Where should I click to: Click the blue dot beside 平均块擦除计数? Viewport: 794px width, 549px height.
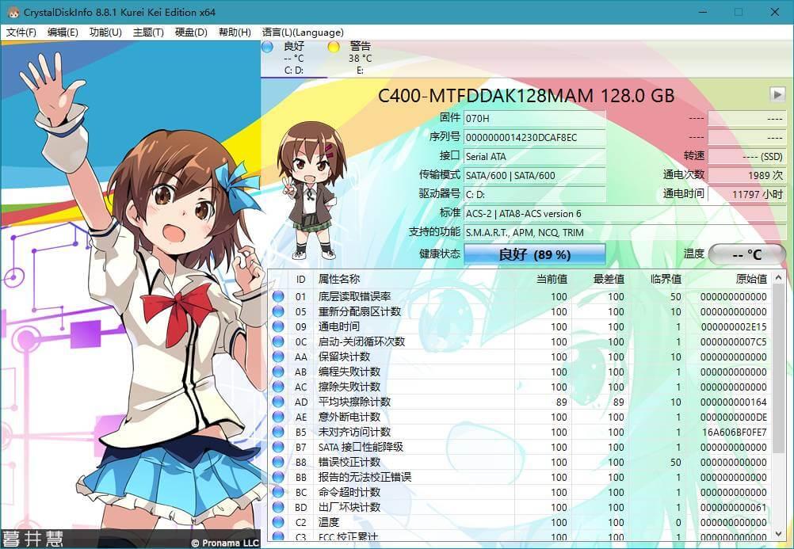[x=280, y=402]
